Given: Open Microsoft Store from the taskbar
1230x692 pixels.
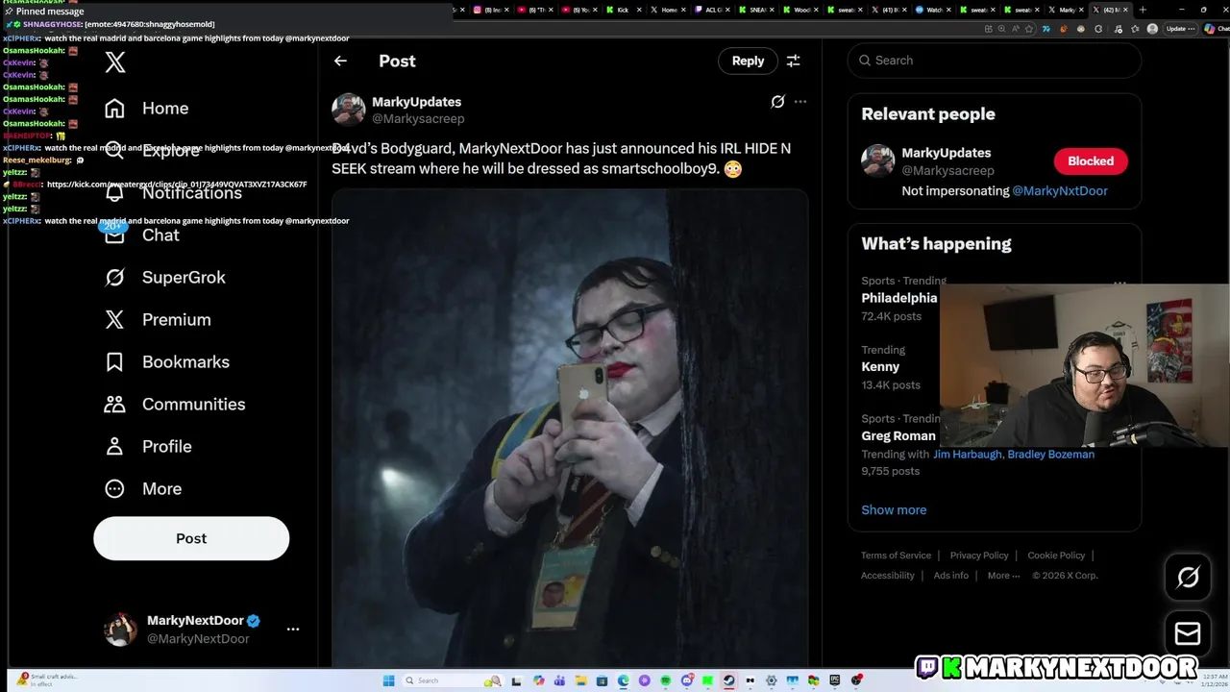Looking at the screenshot, I should click(602, 680).
